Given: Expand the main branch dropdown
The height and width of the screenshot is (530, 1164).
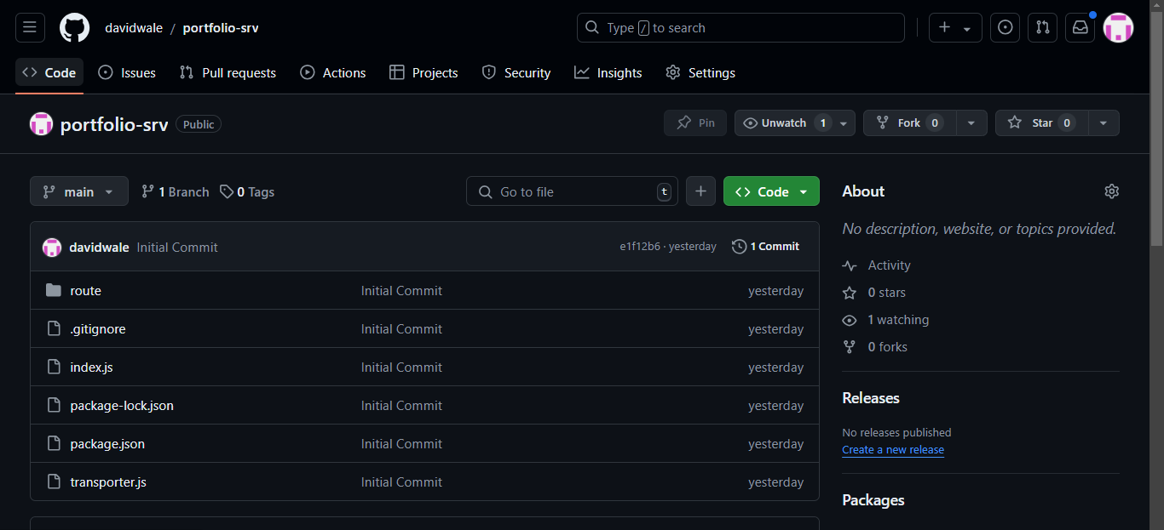Looking at the screenshot, I should (x=79, y=191).
